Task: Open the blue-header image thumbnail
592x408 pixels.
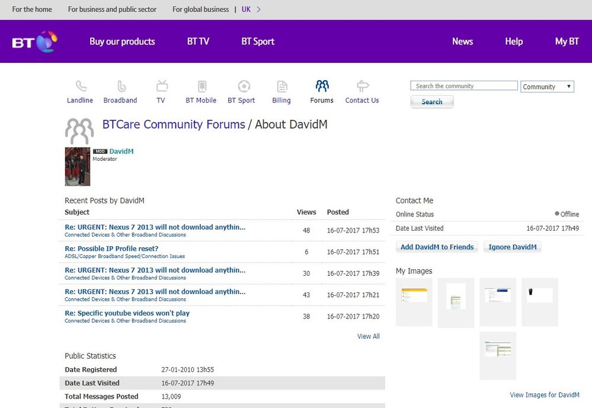Action: (498, 302)
